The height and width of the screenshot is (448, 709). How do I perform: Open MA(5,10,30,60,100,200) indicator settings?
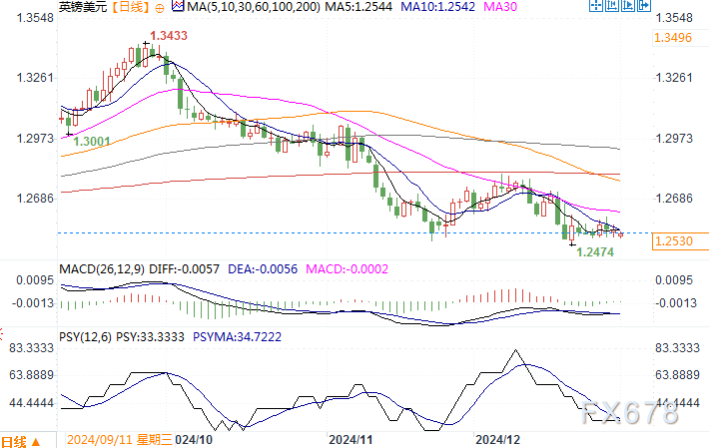tap(254, 7)
